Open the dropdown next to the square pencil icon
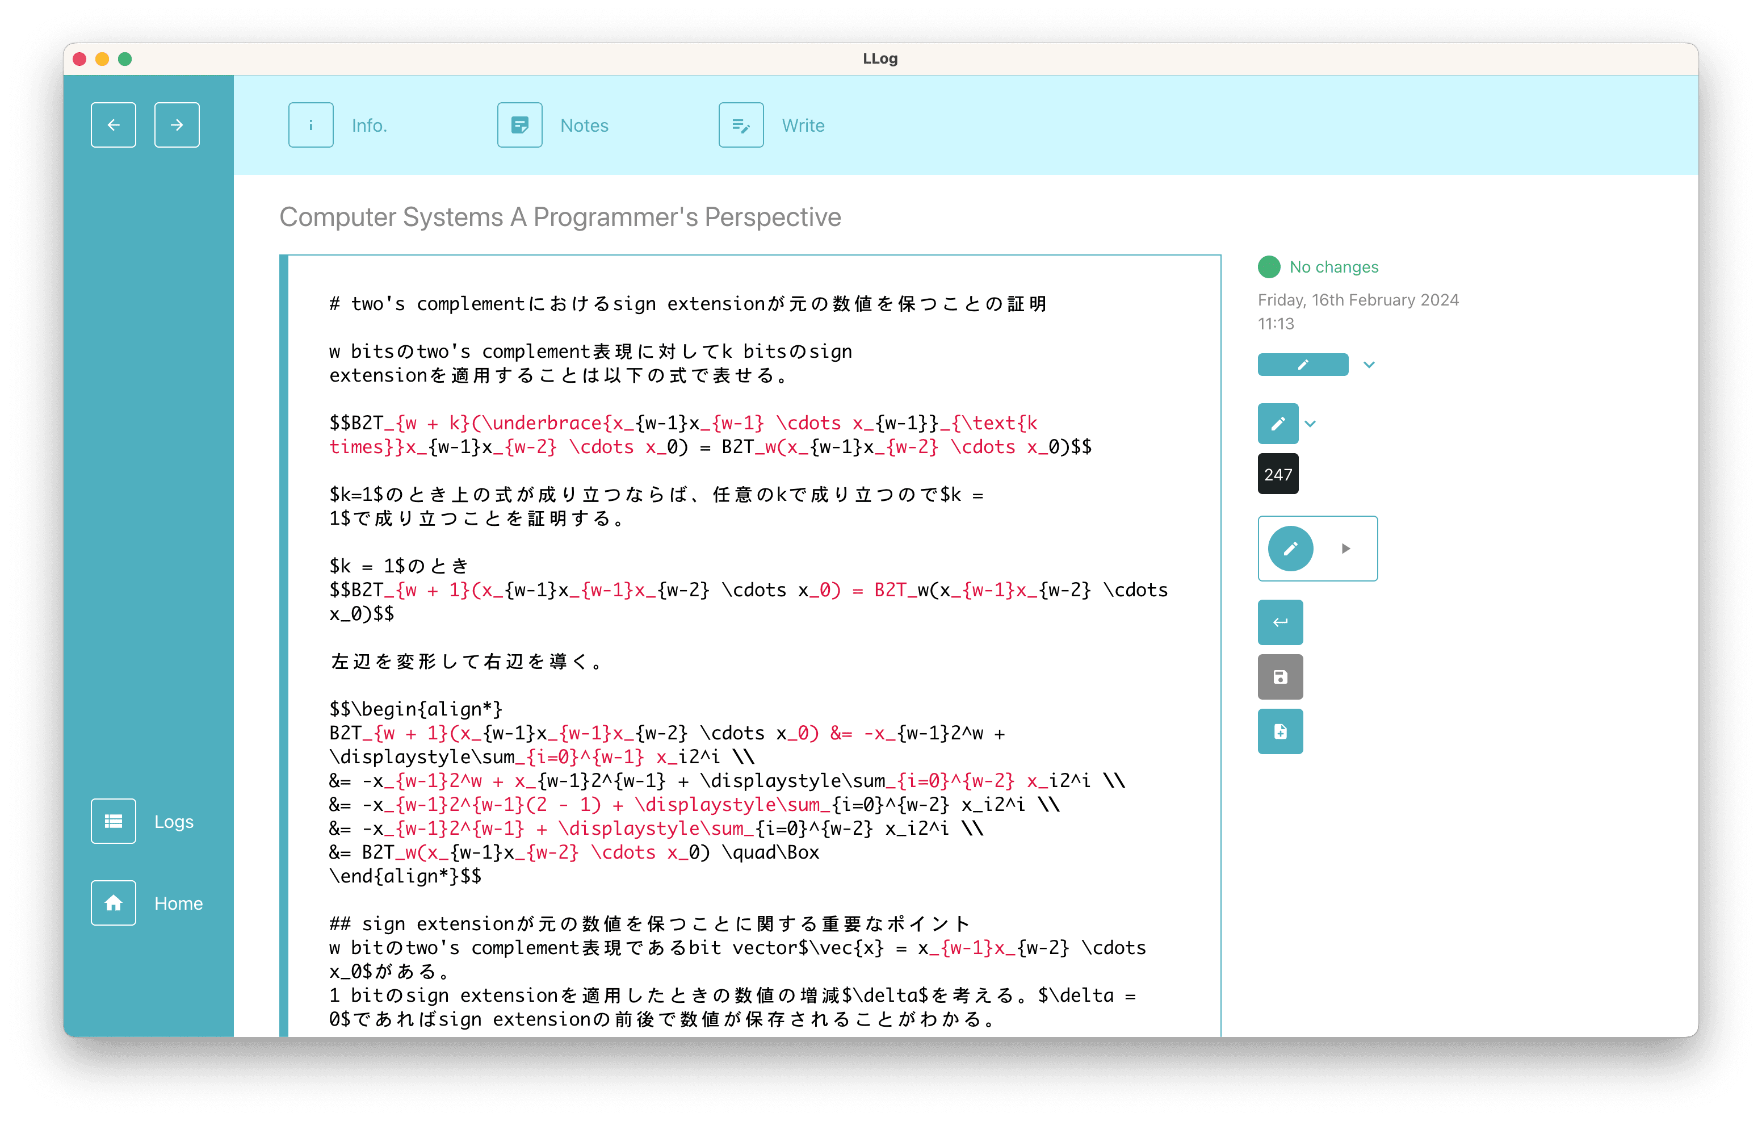 [x=1310, y=423]
